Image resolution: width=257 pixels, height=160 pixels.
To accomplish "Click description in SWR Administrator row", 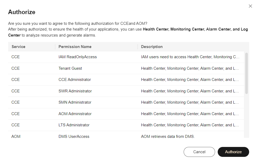I will (190, 91).
